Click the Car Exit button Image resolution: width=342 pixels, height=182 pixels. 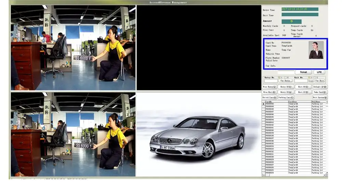(x=319, y=81)
